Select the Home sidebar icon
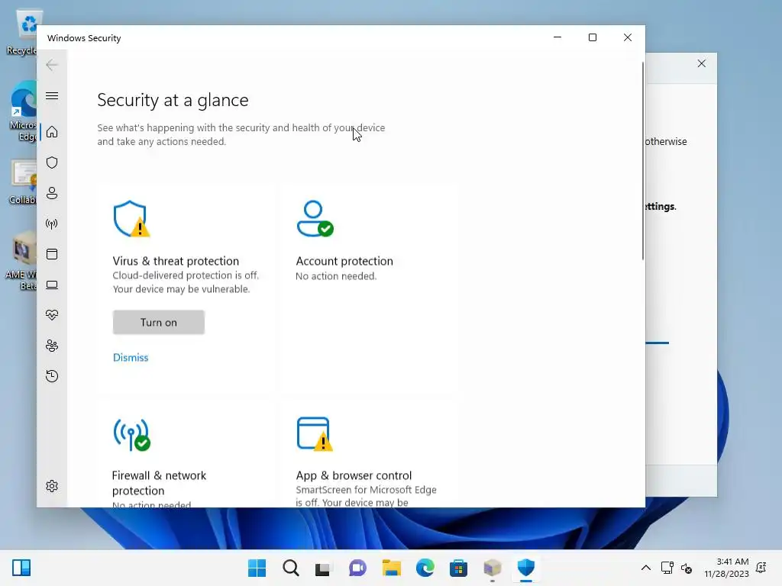Image resolution: width=782 pixels, height=586 pixels. 52,132
